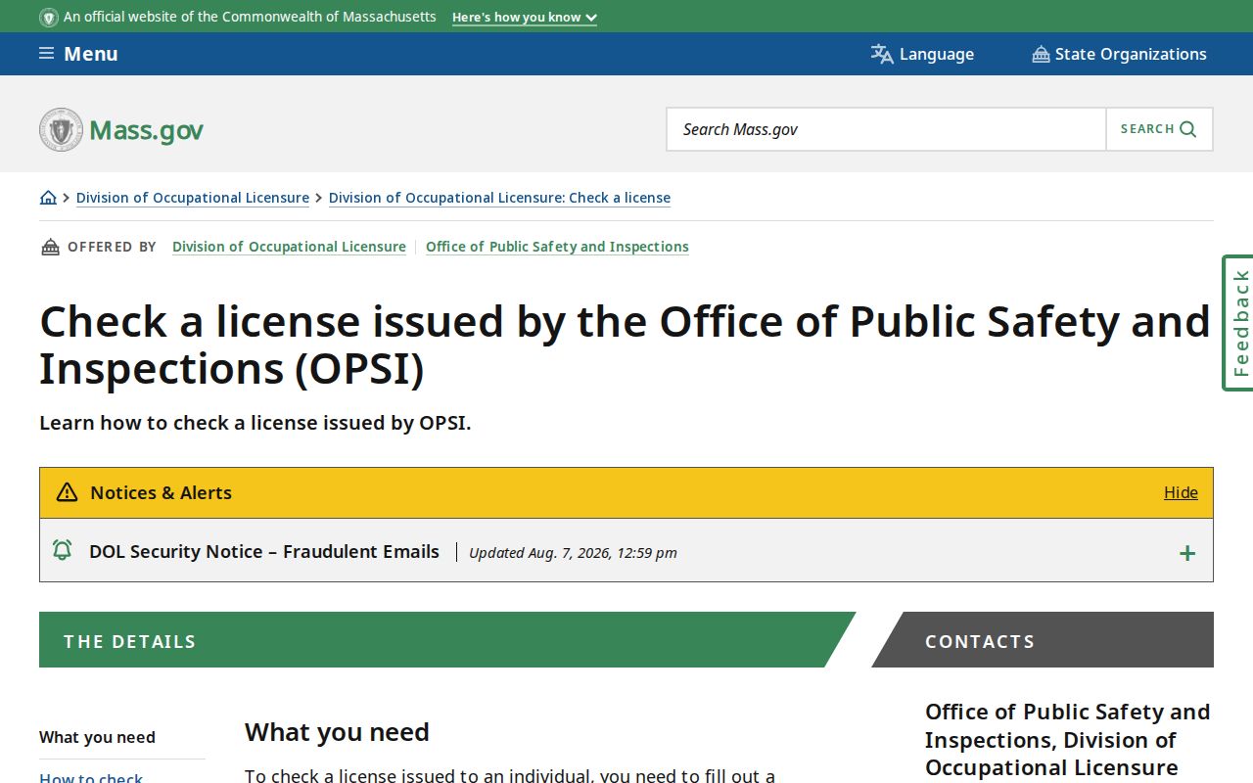Image resolution: width=1253 pixels, height=783 pixels.
Task: Click the Menu label in navigation bar
Action: (91, 54)
